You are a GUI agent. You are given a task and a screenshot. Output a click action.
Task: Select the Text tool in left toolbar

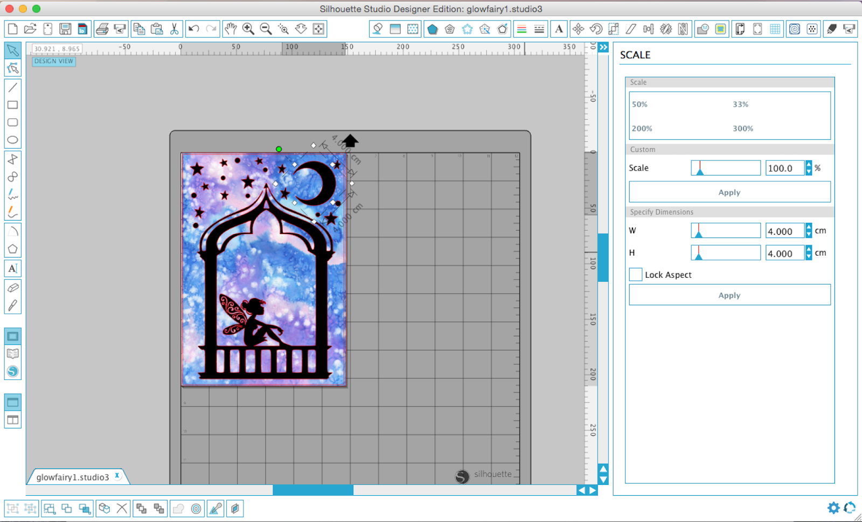(x=13, y=269)
